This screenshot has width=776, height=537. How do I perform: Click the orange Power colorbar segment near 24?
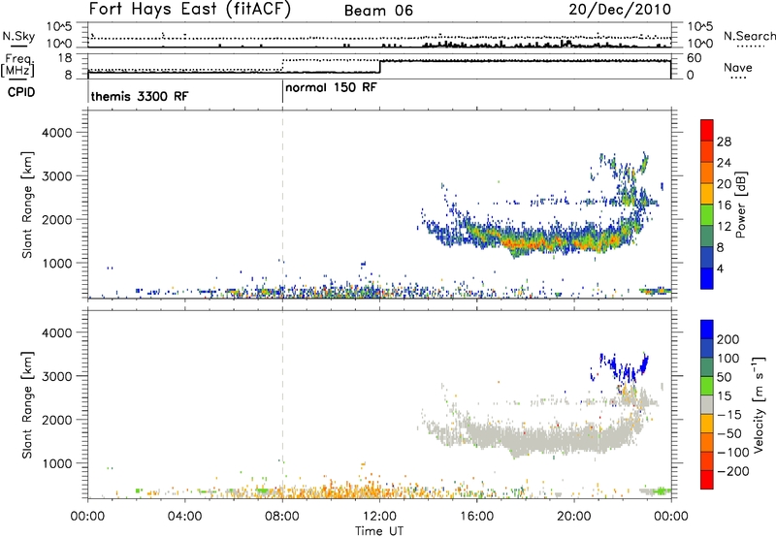coord(707,173)
